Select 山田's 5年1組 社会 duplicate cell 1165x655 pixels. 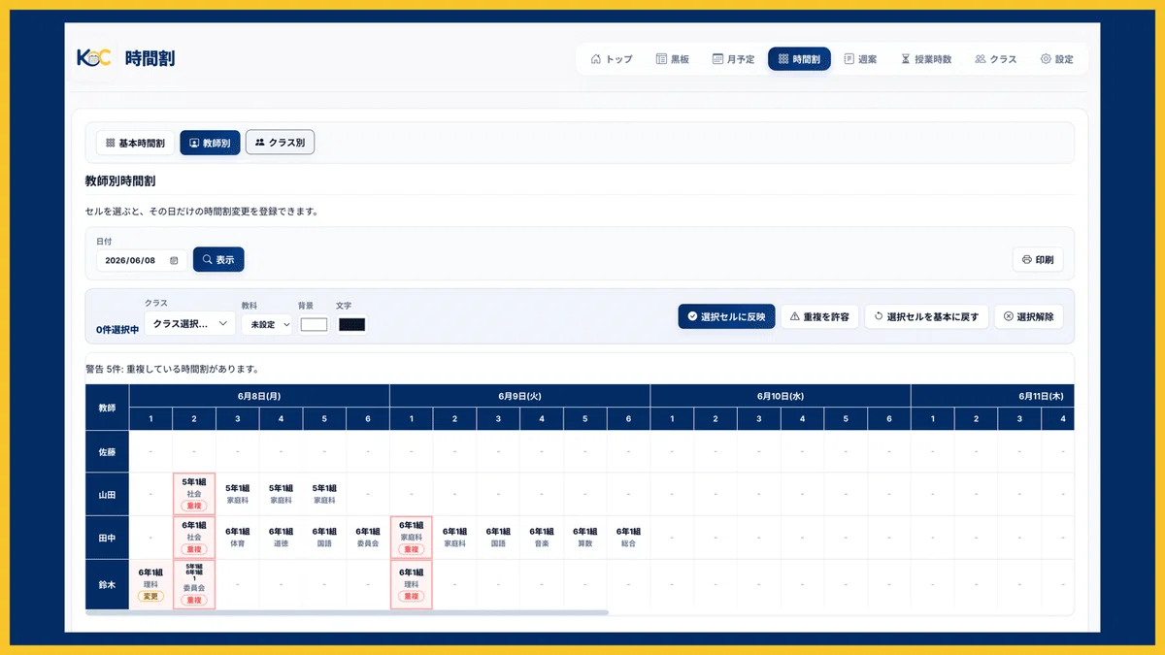coord(194,494)
